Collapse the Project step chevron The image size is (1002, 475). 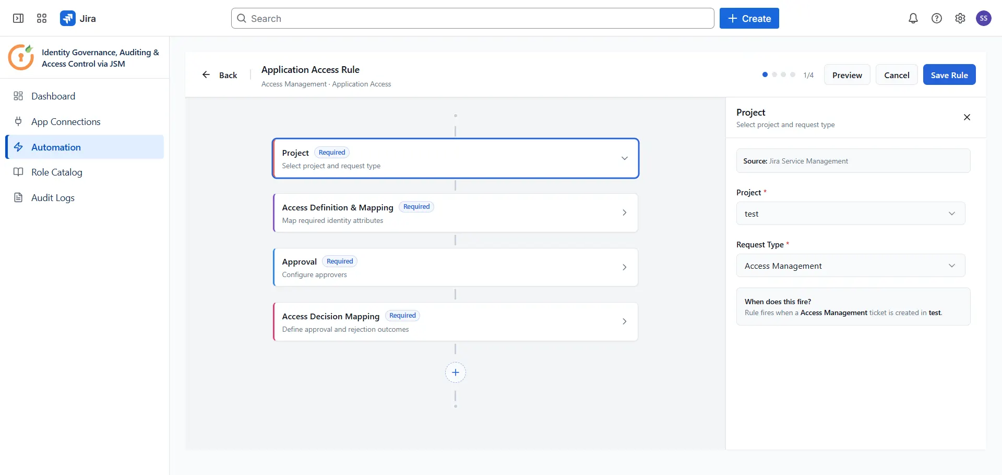click(624, 158)
